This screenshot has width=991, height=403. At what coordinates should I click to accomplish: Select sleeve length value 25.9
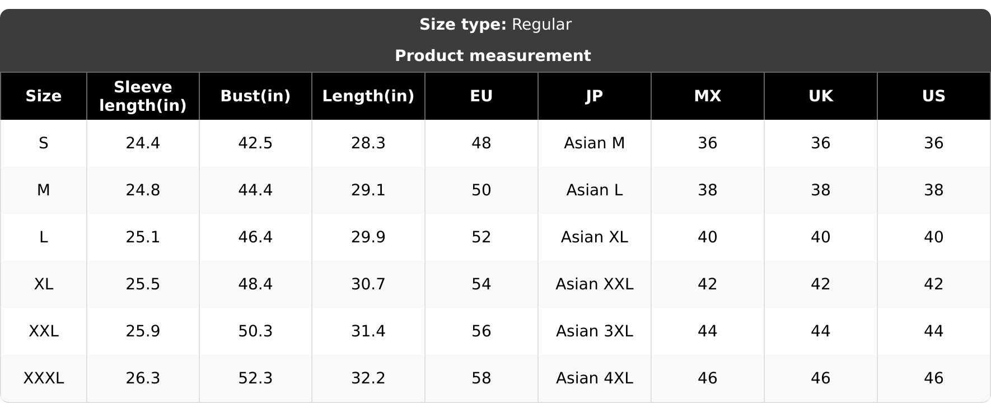[x=143, y=331]
